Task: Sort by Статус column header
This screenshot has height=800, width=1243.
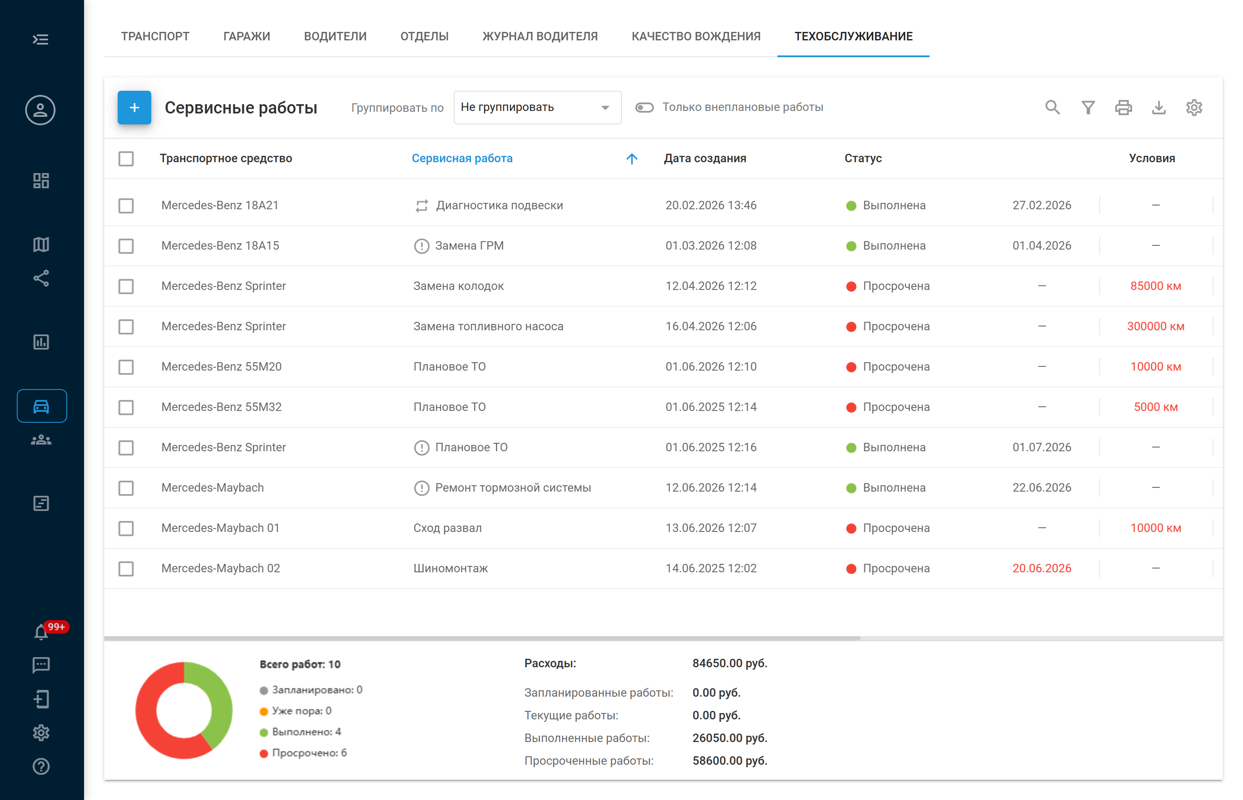Action: (x=863, y=158)
